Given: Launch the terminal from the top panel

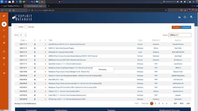Looking at the screenshot, I should (x=27, y=2).
